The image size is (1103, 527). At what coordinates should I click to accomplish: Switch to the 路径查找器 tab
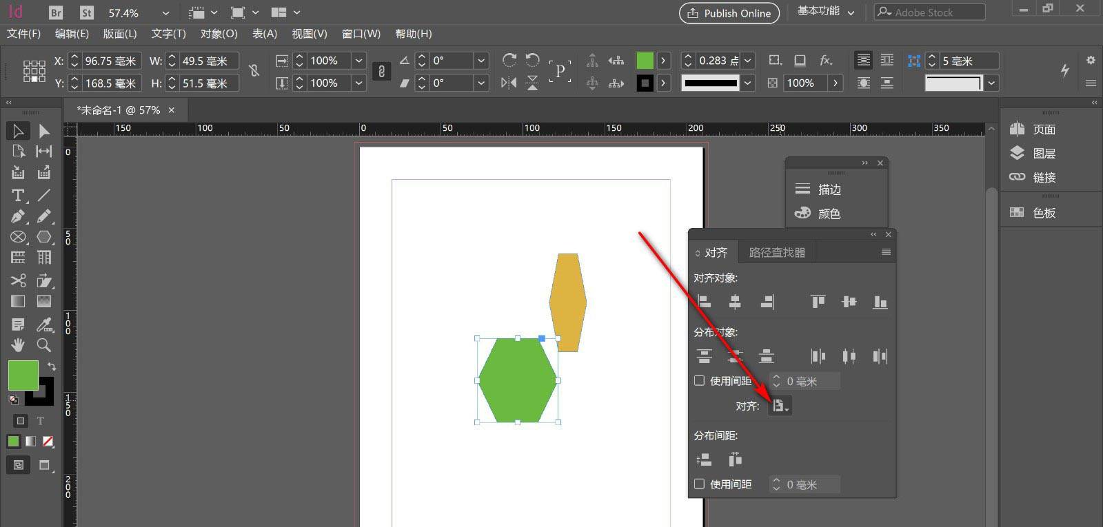[x=777, y=253]
